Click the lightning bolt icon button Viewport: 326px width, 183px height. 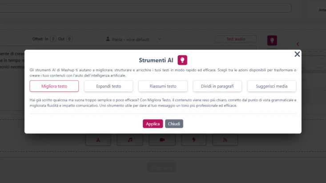tap(193, 139)
